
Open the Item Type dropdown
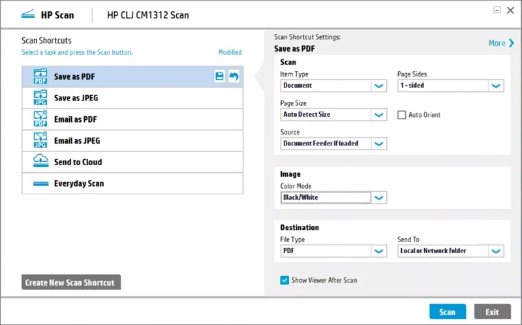click(x=378, y=85)
